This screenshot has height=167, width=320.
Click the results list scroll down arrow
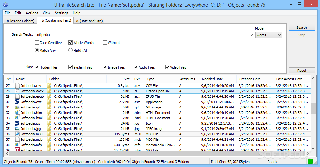(x=313, y=148)
